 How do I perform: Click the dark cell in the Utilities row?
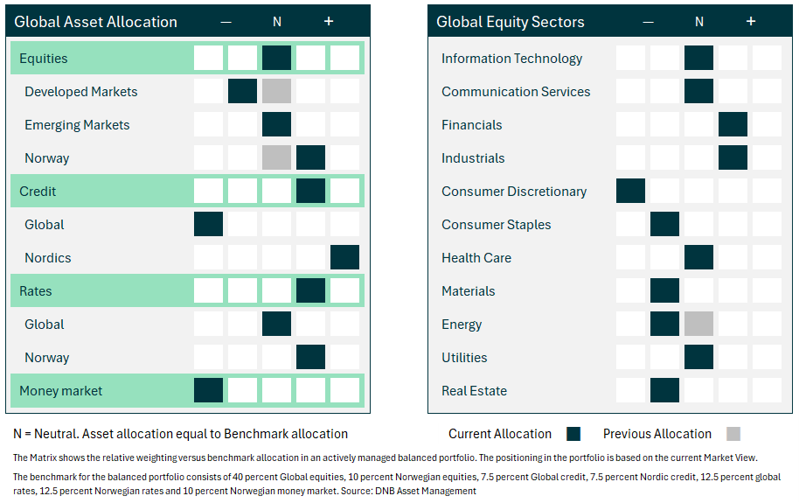[x=698, y=358]
